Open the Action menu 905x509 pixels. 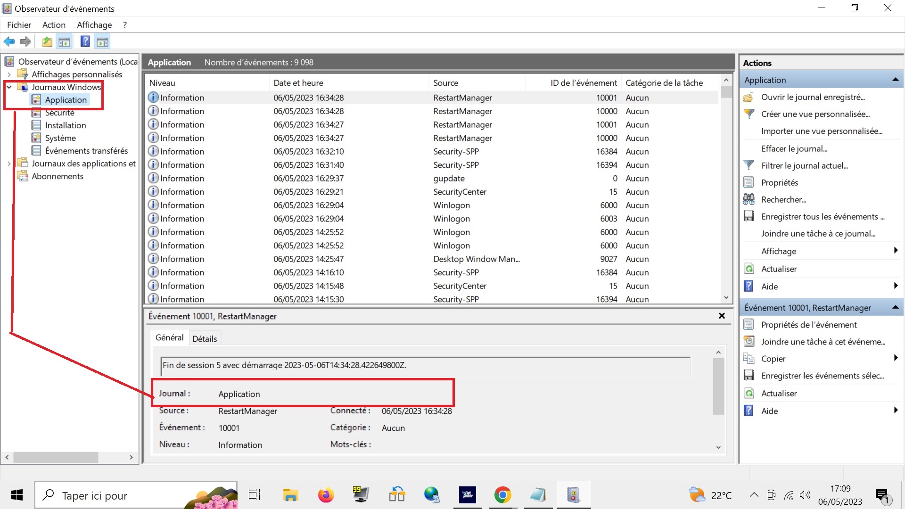(x=54, y=25)
